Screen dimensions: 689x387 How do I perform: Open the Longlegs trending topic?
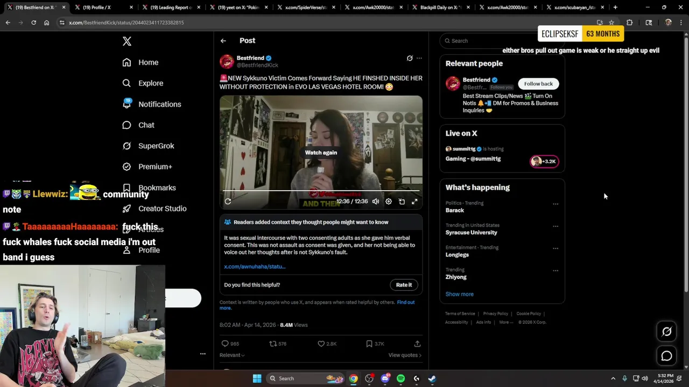click(457, 255)
